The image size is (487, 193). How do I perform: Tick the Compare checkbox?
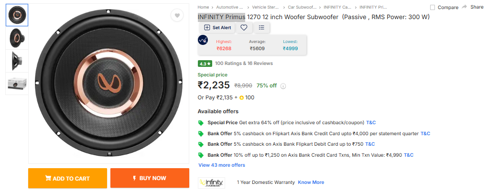point(433,8)
